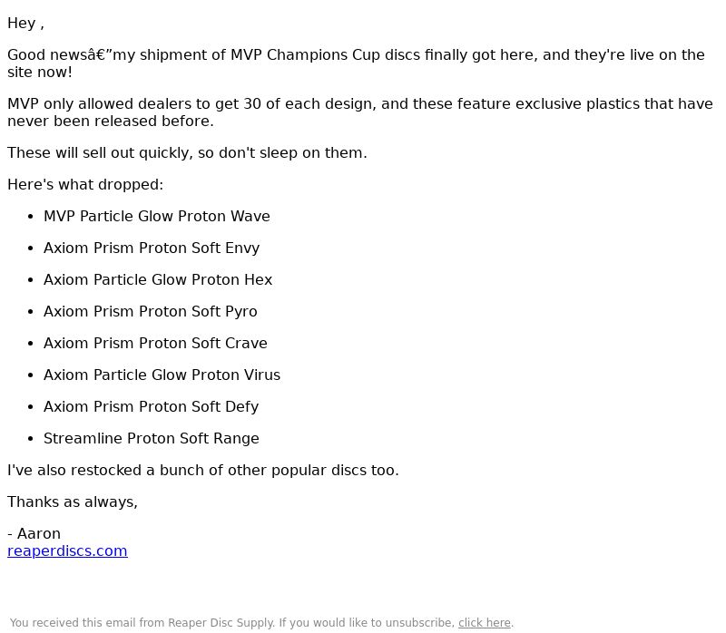Select the Axiom Prism Proton Soft Pyro item
The width and height of the screenshot is (726, 633).
click(x=150, y=311)
